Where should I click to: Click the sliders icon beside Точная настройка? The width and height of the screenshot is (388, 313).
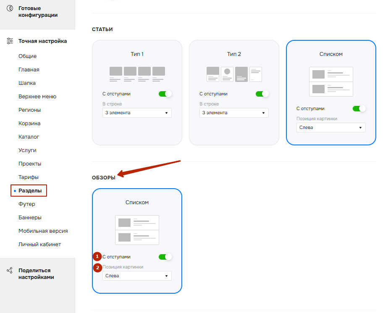pos(10,41)
